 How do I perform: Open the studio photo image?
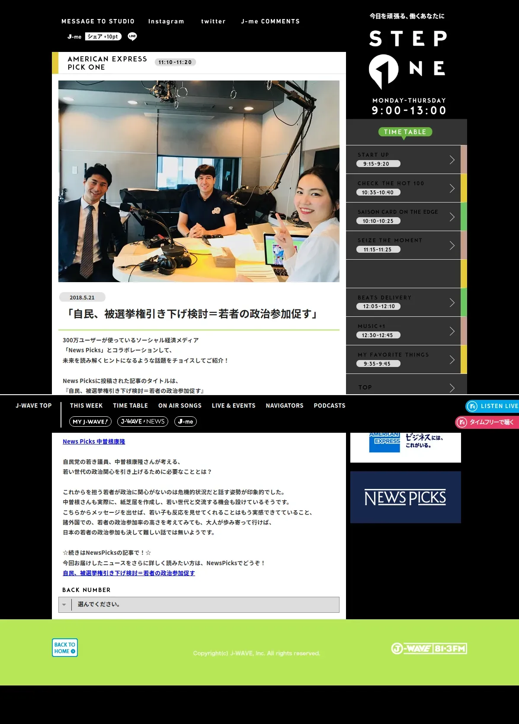click(x=199, y=181)
